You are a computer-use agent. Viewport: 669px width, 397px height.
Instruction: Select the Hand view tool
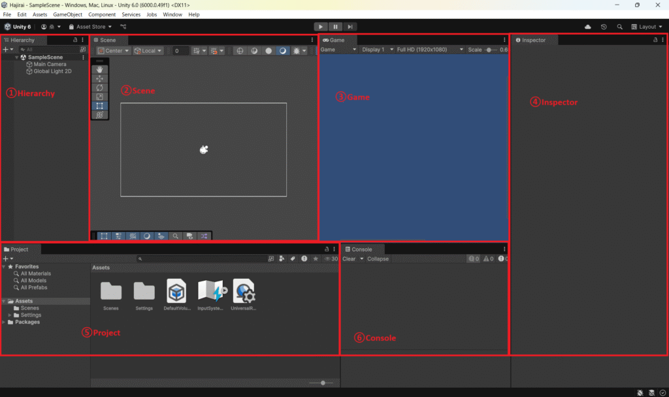[x=99, y=69]
